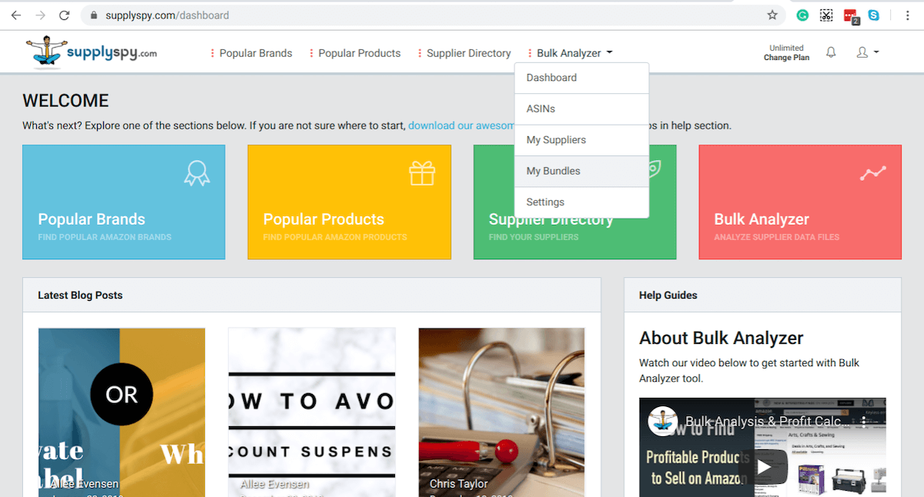This screenshot has height=497, width=924.
Task: Expand the Bulk Analyzer dropdown caret
Action: [x=609, y=53]
